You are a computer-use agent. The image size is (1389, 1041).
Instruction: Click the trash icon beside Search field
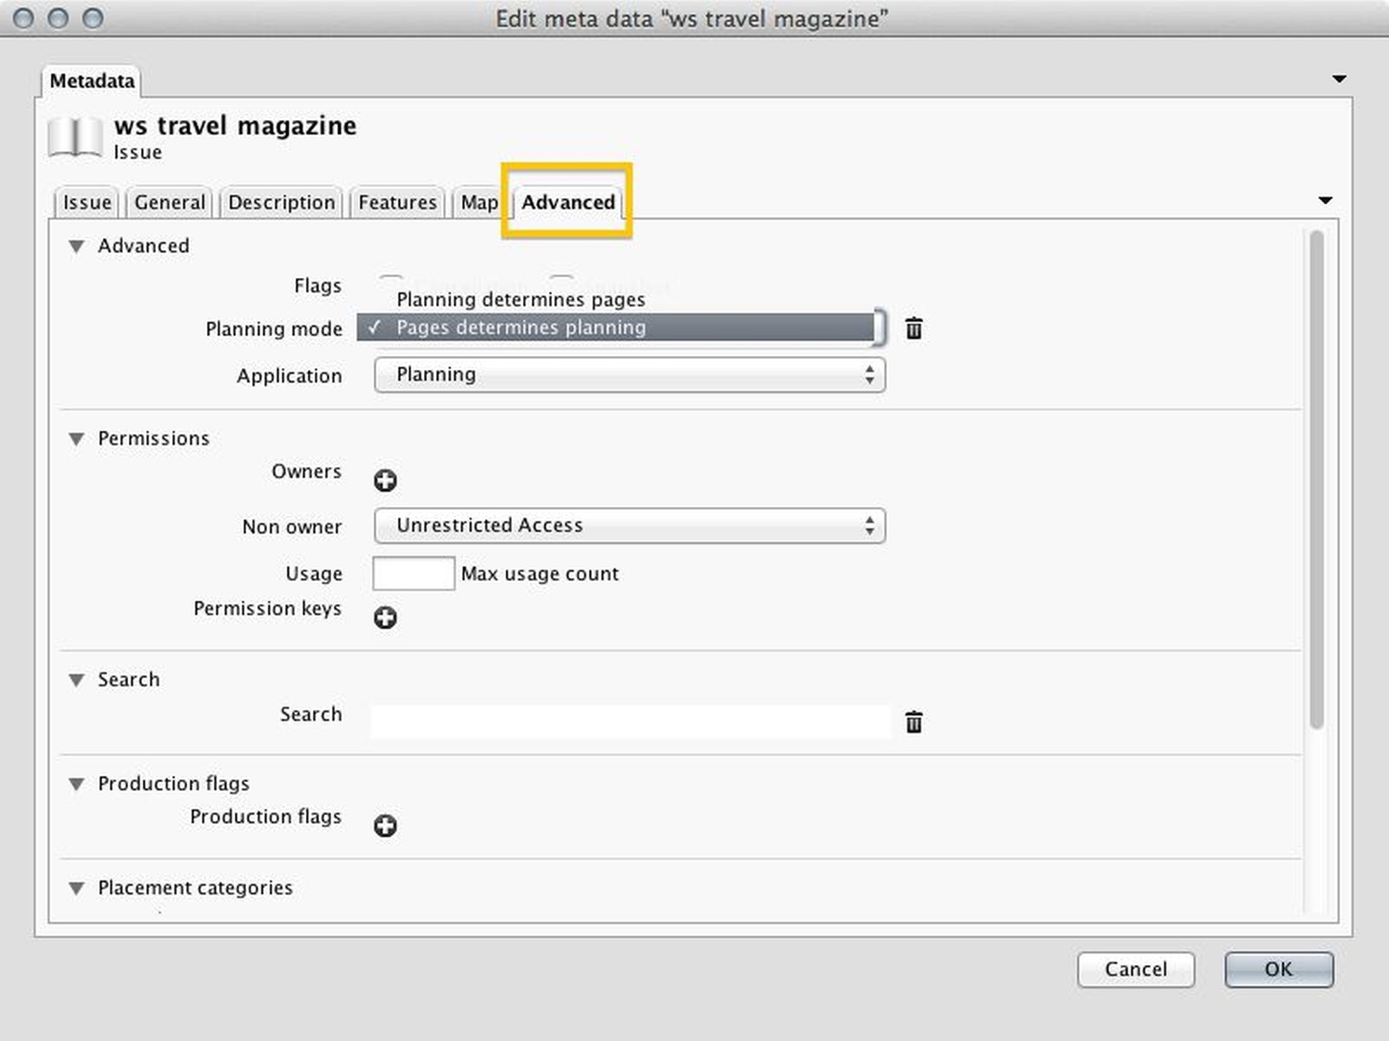tap(913, 722)
